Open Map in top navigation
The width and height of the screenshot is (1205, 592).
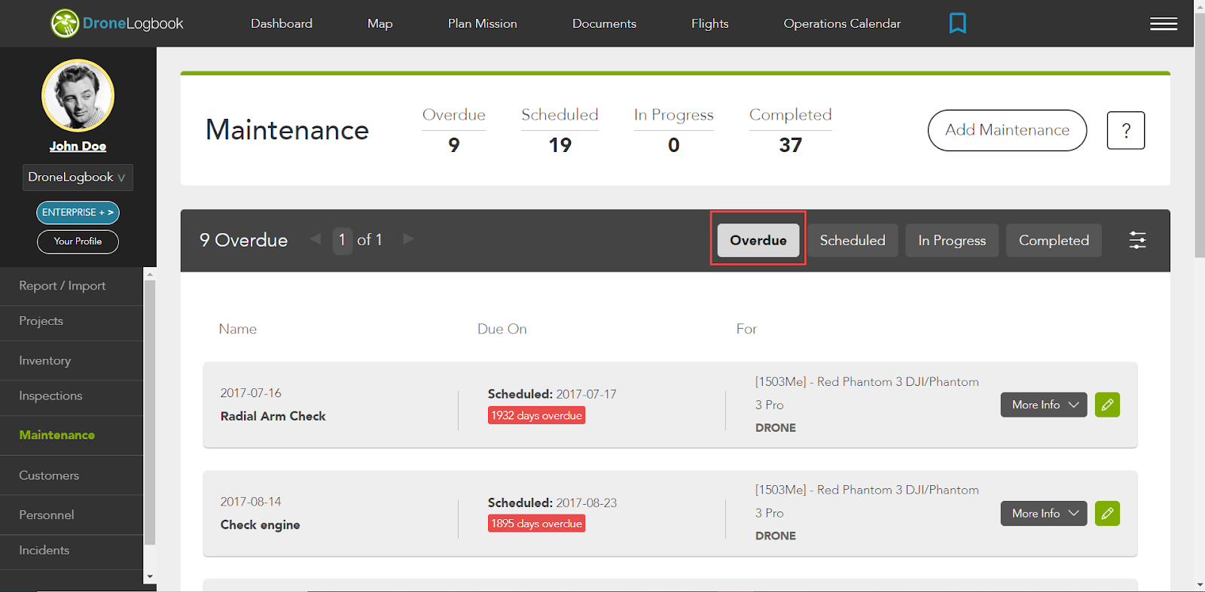(380, 23)
